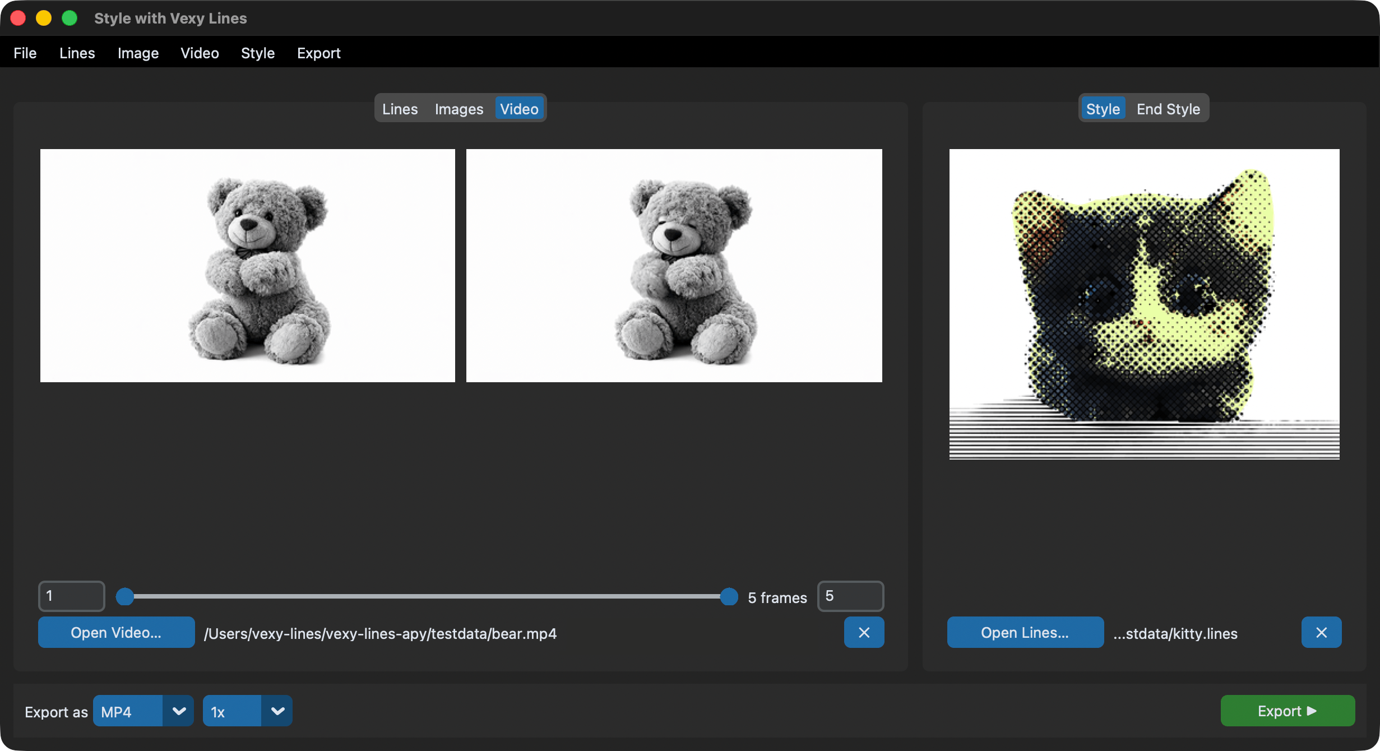This screenshot has width=1380, height=751.
Task: Expand the 1x scale dropdown arrow
Action: click(277, 711)
